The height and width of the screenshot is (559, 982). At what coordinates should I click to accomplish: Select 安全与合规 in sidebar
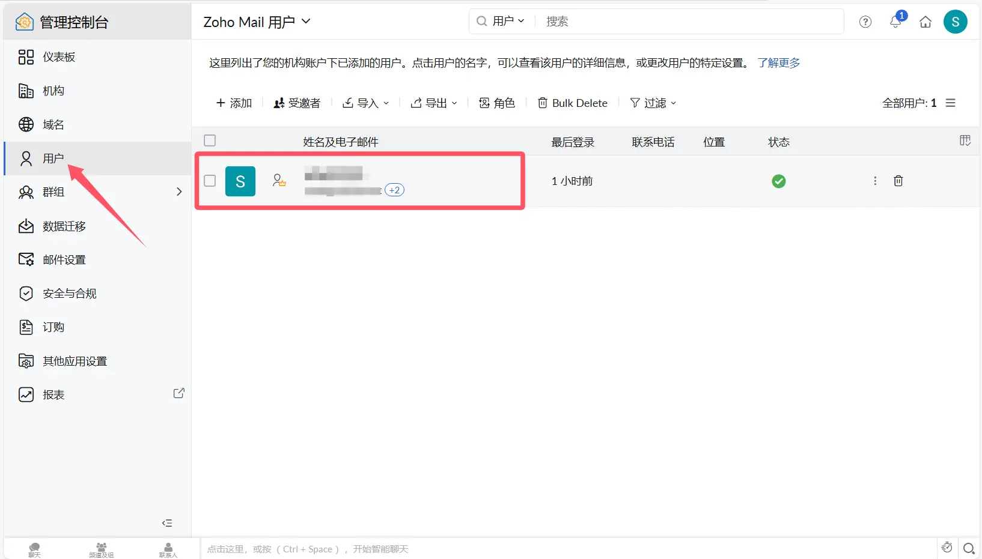(x=69, y=293)
